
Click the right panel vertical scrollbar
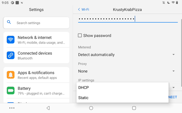(x=181, y=53)
